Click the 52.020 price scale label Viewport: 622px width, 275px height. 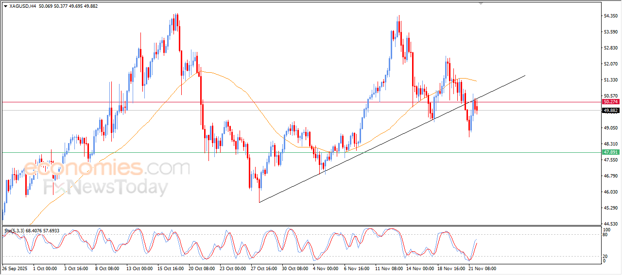click(x=610, y=64)
